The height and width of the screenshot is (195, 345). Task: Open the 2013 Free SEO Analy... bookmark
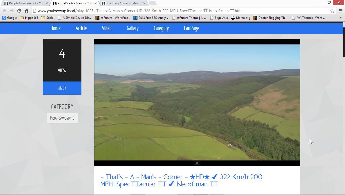click(151, 18)
